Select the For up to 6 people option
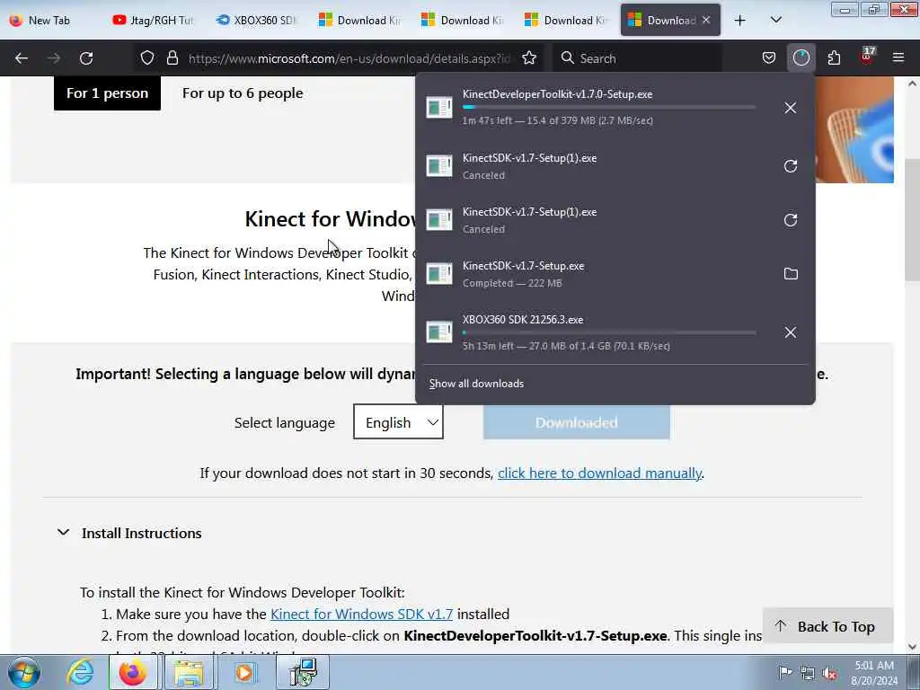The width and height of the screenshot is (920, 690). [243, 93]
